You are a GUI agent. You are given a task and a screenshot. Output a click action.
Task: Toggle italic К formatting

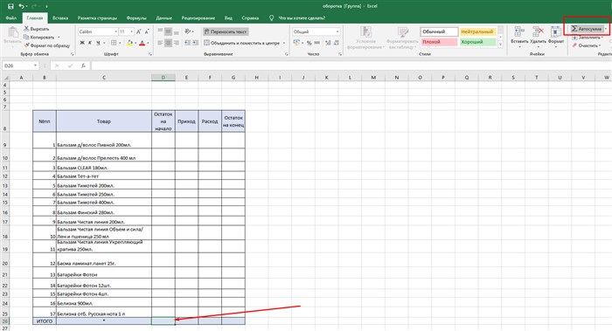click(90, 43)
